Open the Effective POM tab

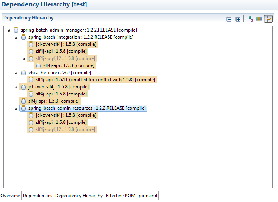pos(120,196)
